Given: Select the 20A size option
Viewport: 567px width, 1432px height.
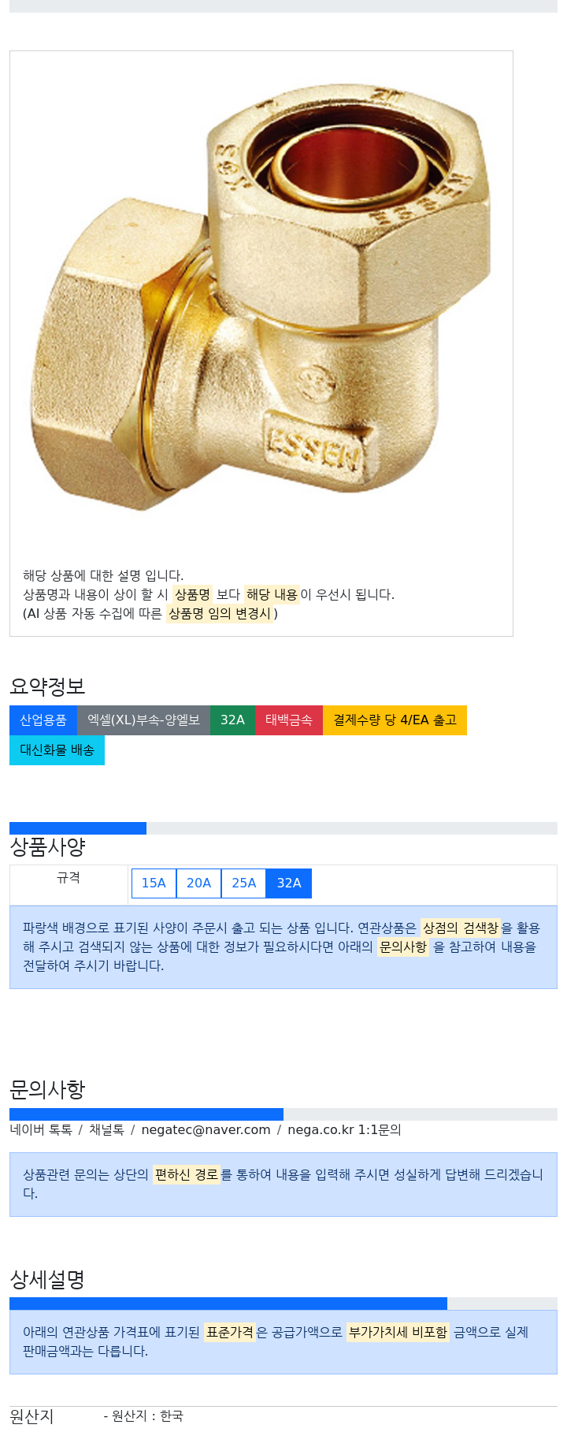Looking at the screenshot, I should tap(198, 883).
